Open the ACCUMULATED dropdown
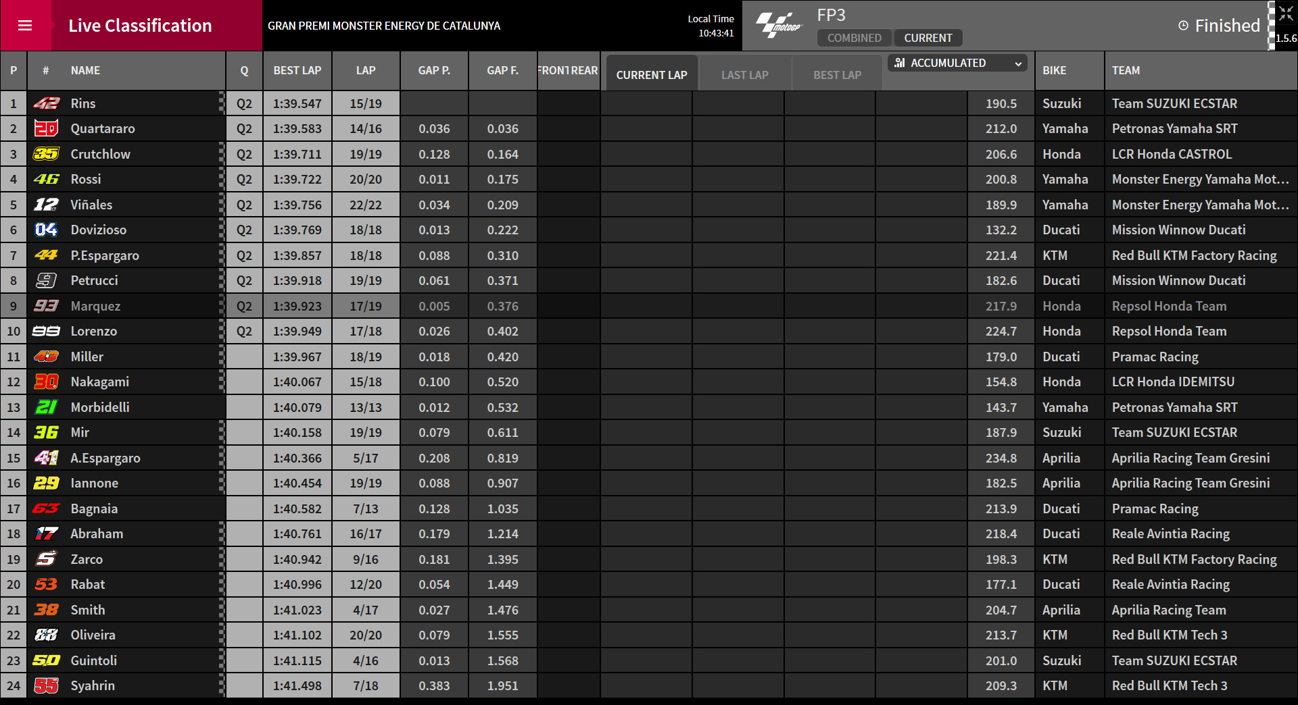The image size is (1298, 705). (x=957, y=63)
